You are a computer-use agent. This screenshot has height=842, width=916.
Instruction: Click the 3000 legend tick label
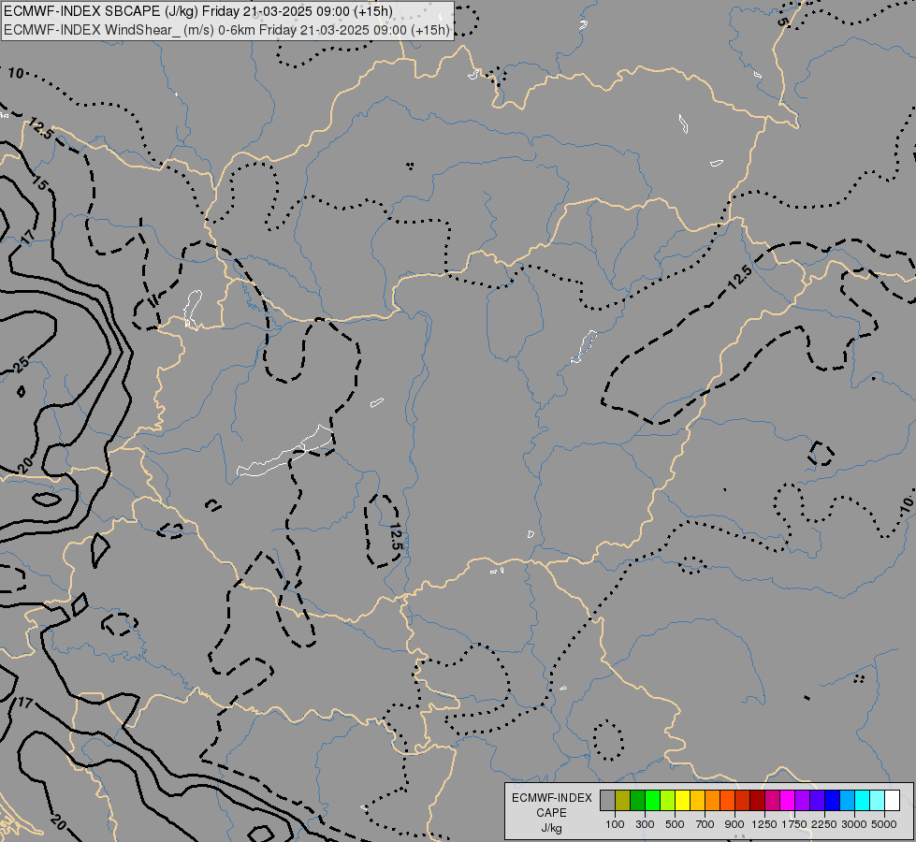pyautogui.click(x=854, y=824)
